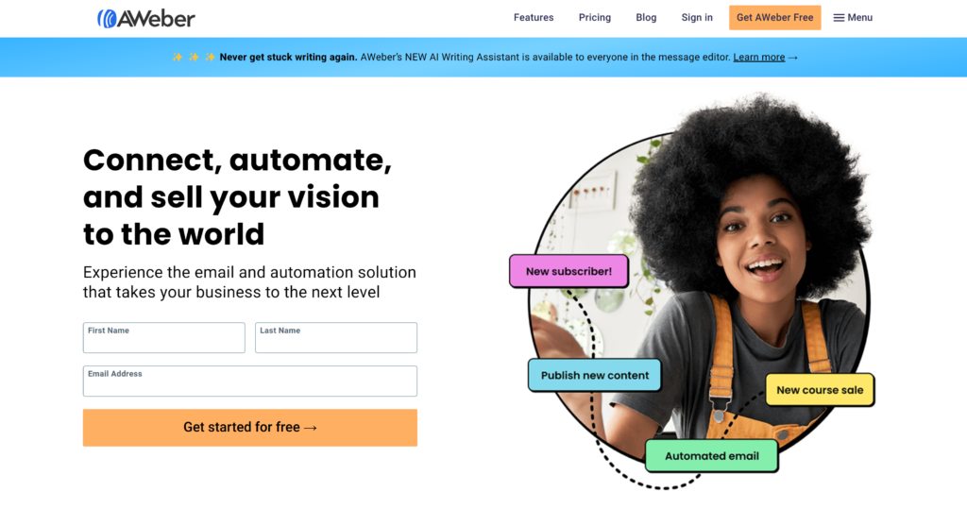This screenshot has height=509, width=967.
Task: Click Get started for free button
Action: click(x=249, y=428)
